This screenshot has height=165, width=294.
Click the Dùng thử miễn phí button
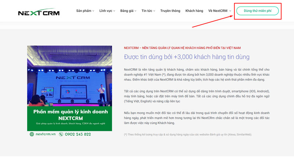(x=258, y=11)
